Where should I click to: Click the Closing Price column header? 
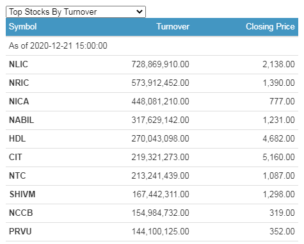[270, 27]
